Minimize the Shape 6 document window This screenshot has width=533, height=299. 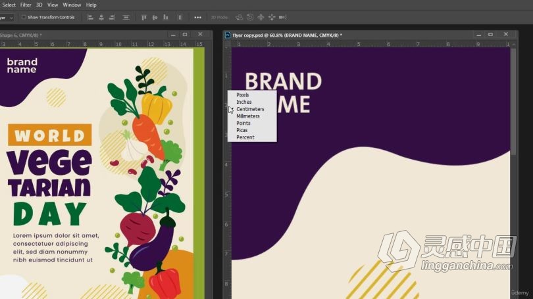(x=173, y=35)
